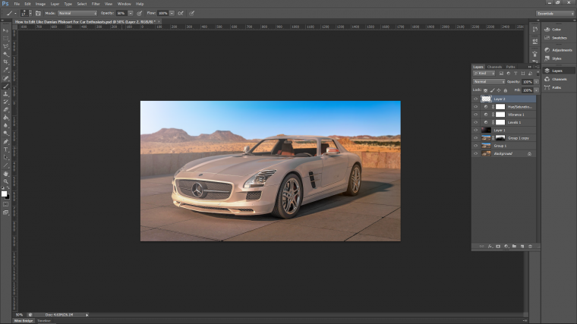Open the Window menu
Image resolution: width=577 pixels, height=324 pixels.
124,4
